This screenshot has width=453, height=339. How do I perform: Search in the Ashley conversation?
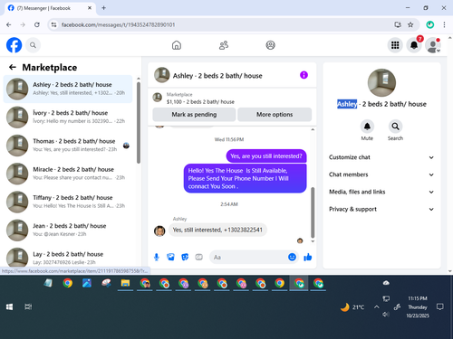pyautogui.click(x=395, y=127)
